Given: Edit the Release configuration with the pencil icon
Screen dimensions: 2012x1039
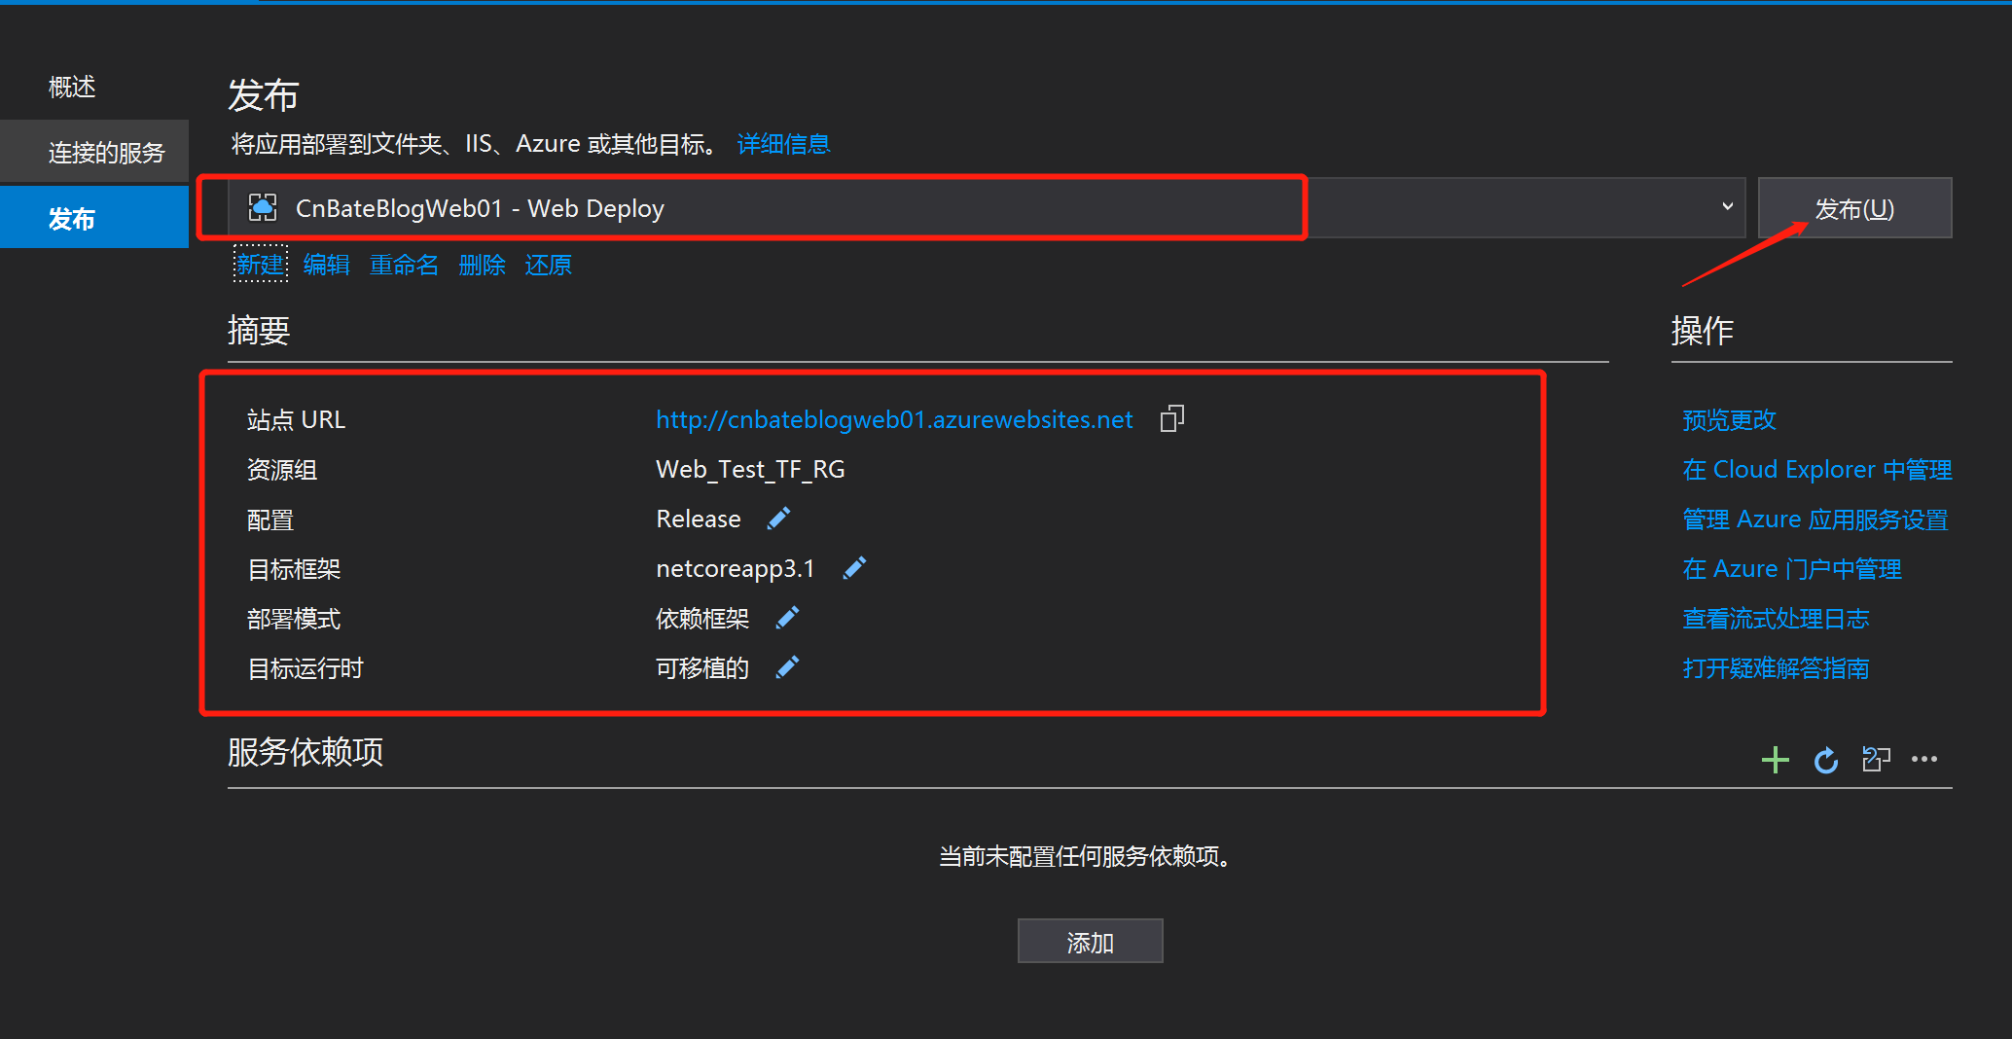Looking at the screenshot, I should tap(778, 519).
